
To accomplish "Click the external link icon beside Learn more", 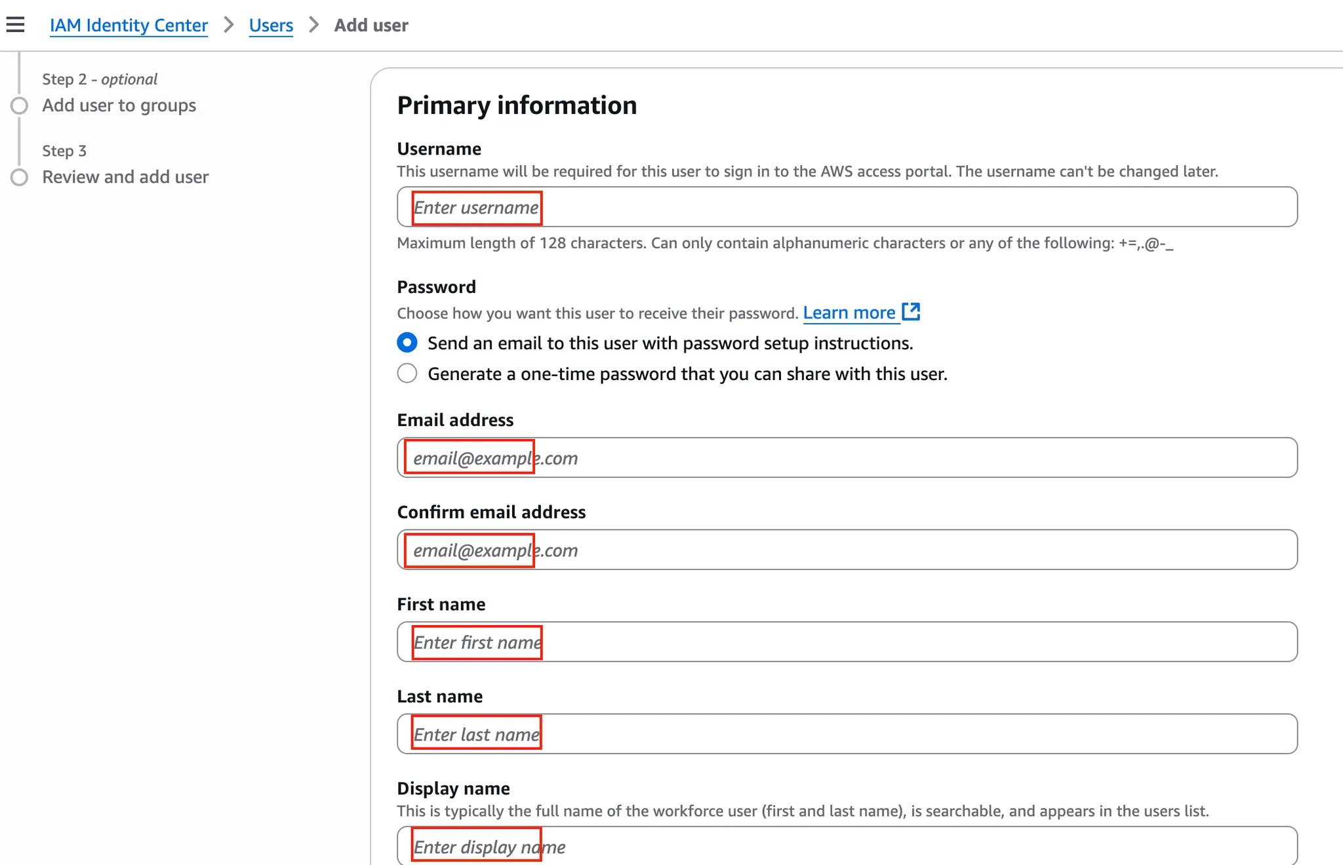I will pyautogui.click(x=911, y=312).
